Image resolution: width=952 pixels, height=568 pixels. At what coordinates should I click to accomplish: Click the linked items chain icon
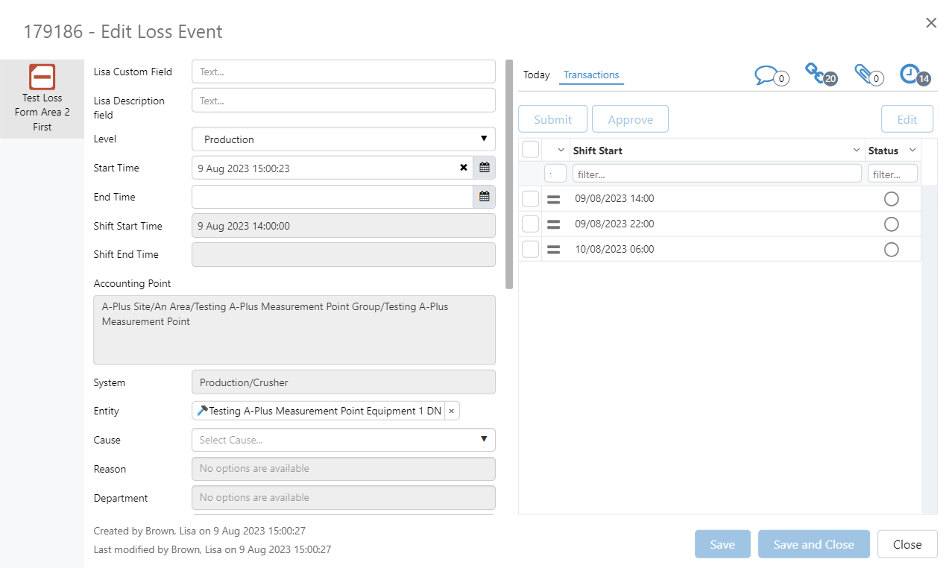(815, 72)
